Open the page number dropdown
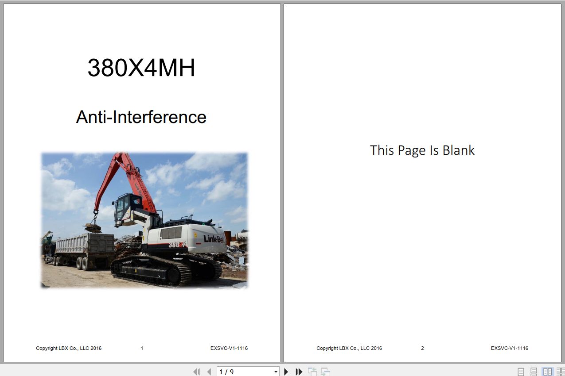 pyautogui.click(x=275, y=372)
